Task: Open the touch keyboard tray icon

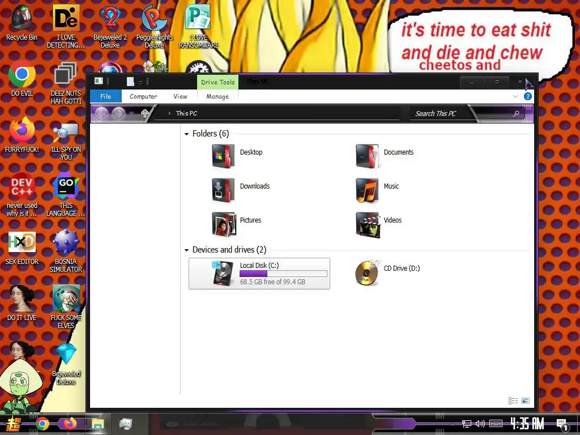Action: 496,424
